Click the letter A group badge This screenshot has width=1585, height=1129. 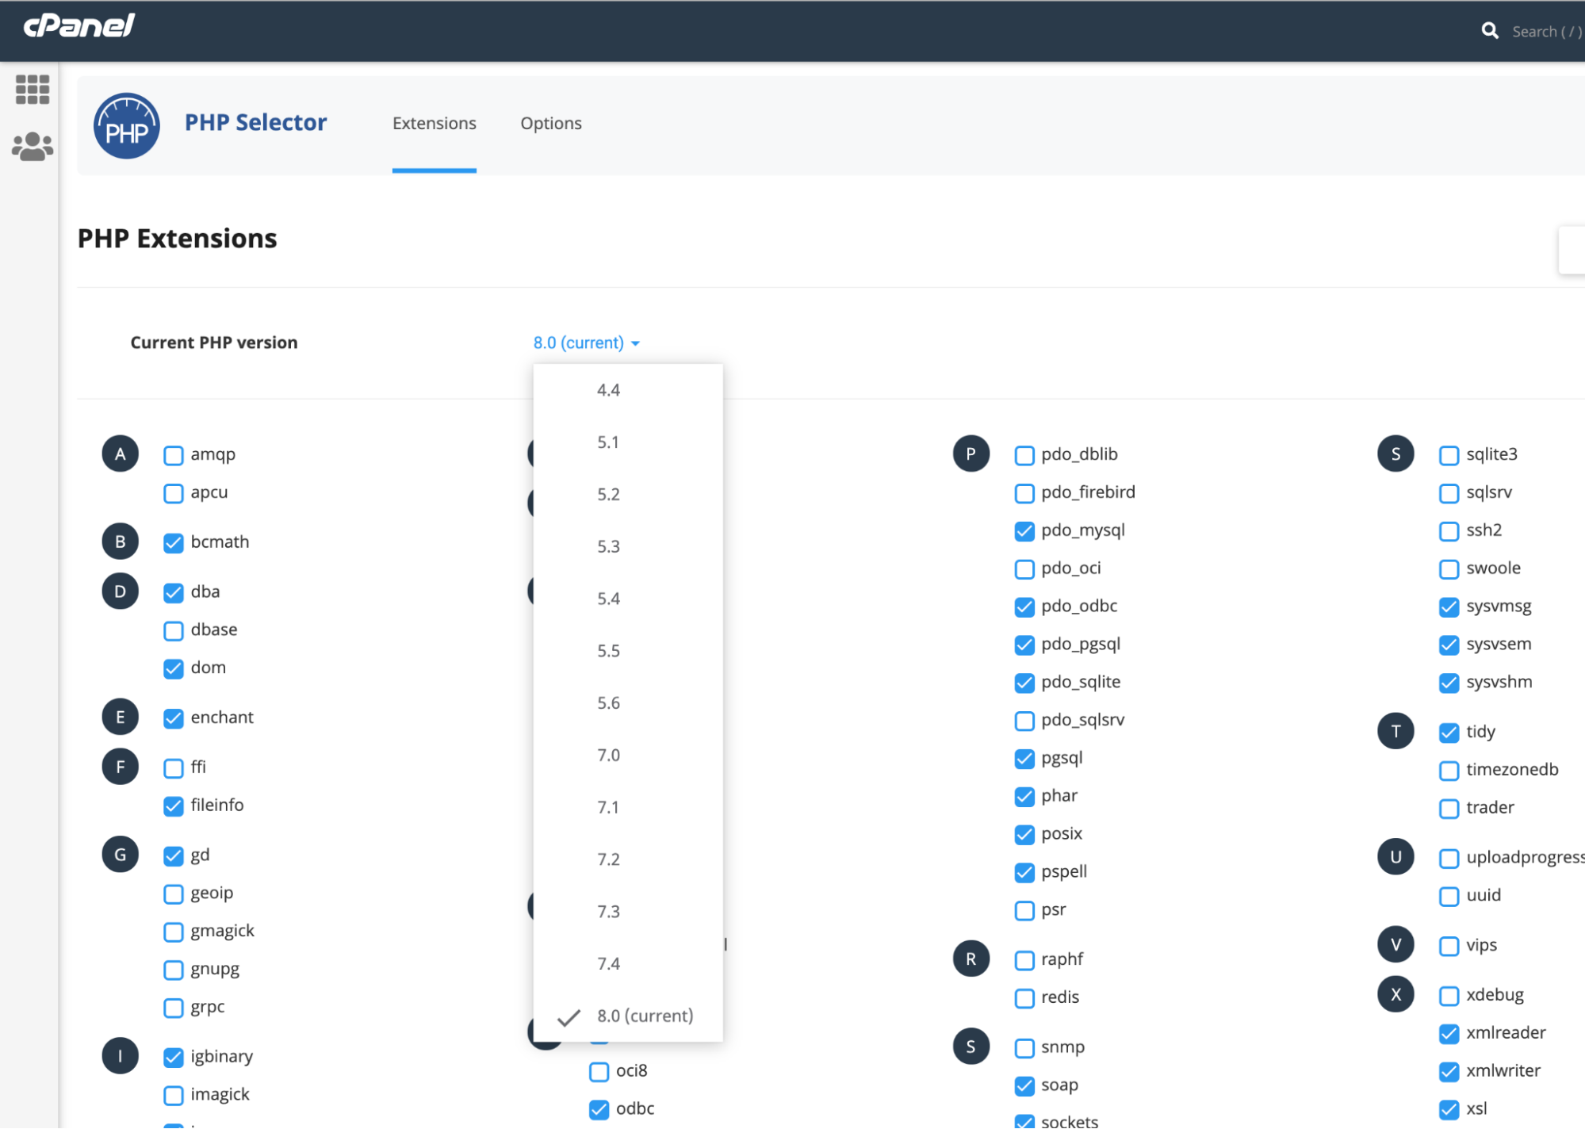click(121, 454)
